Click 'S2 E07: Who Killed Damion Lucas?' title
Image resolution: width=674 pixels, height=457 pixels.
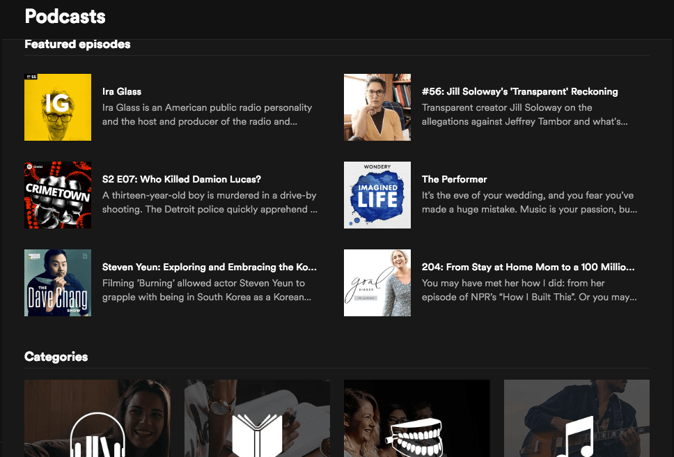182,179
